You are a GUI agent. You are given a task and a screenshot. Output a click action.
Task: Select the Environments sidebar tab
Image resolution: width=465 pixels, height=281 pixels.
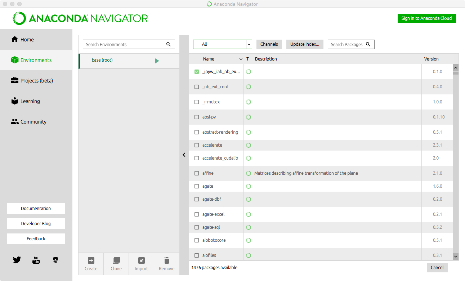[36, 60]
